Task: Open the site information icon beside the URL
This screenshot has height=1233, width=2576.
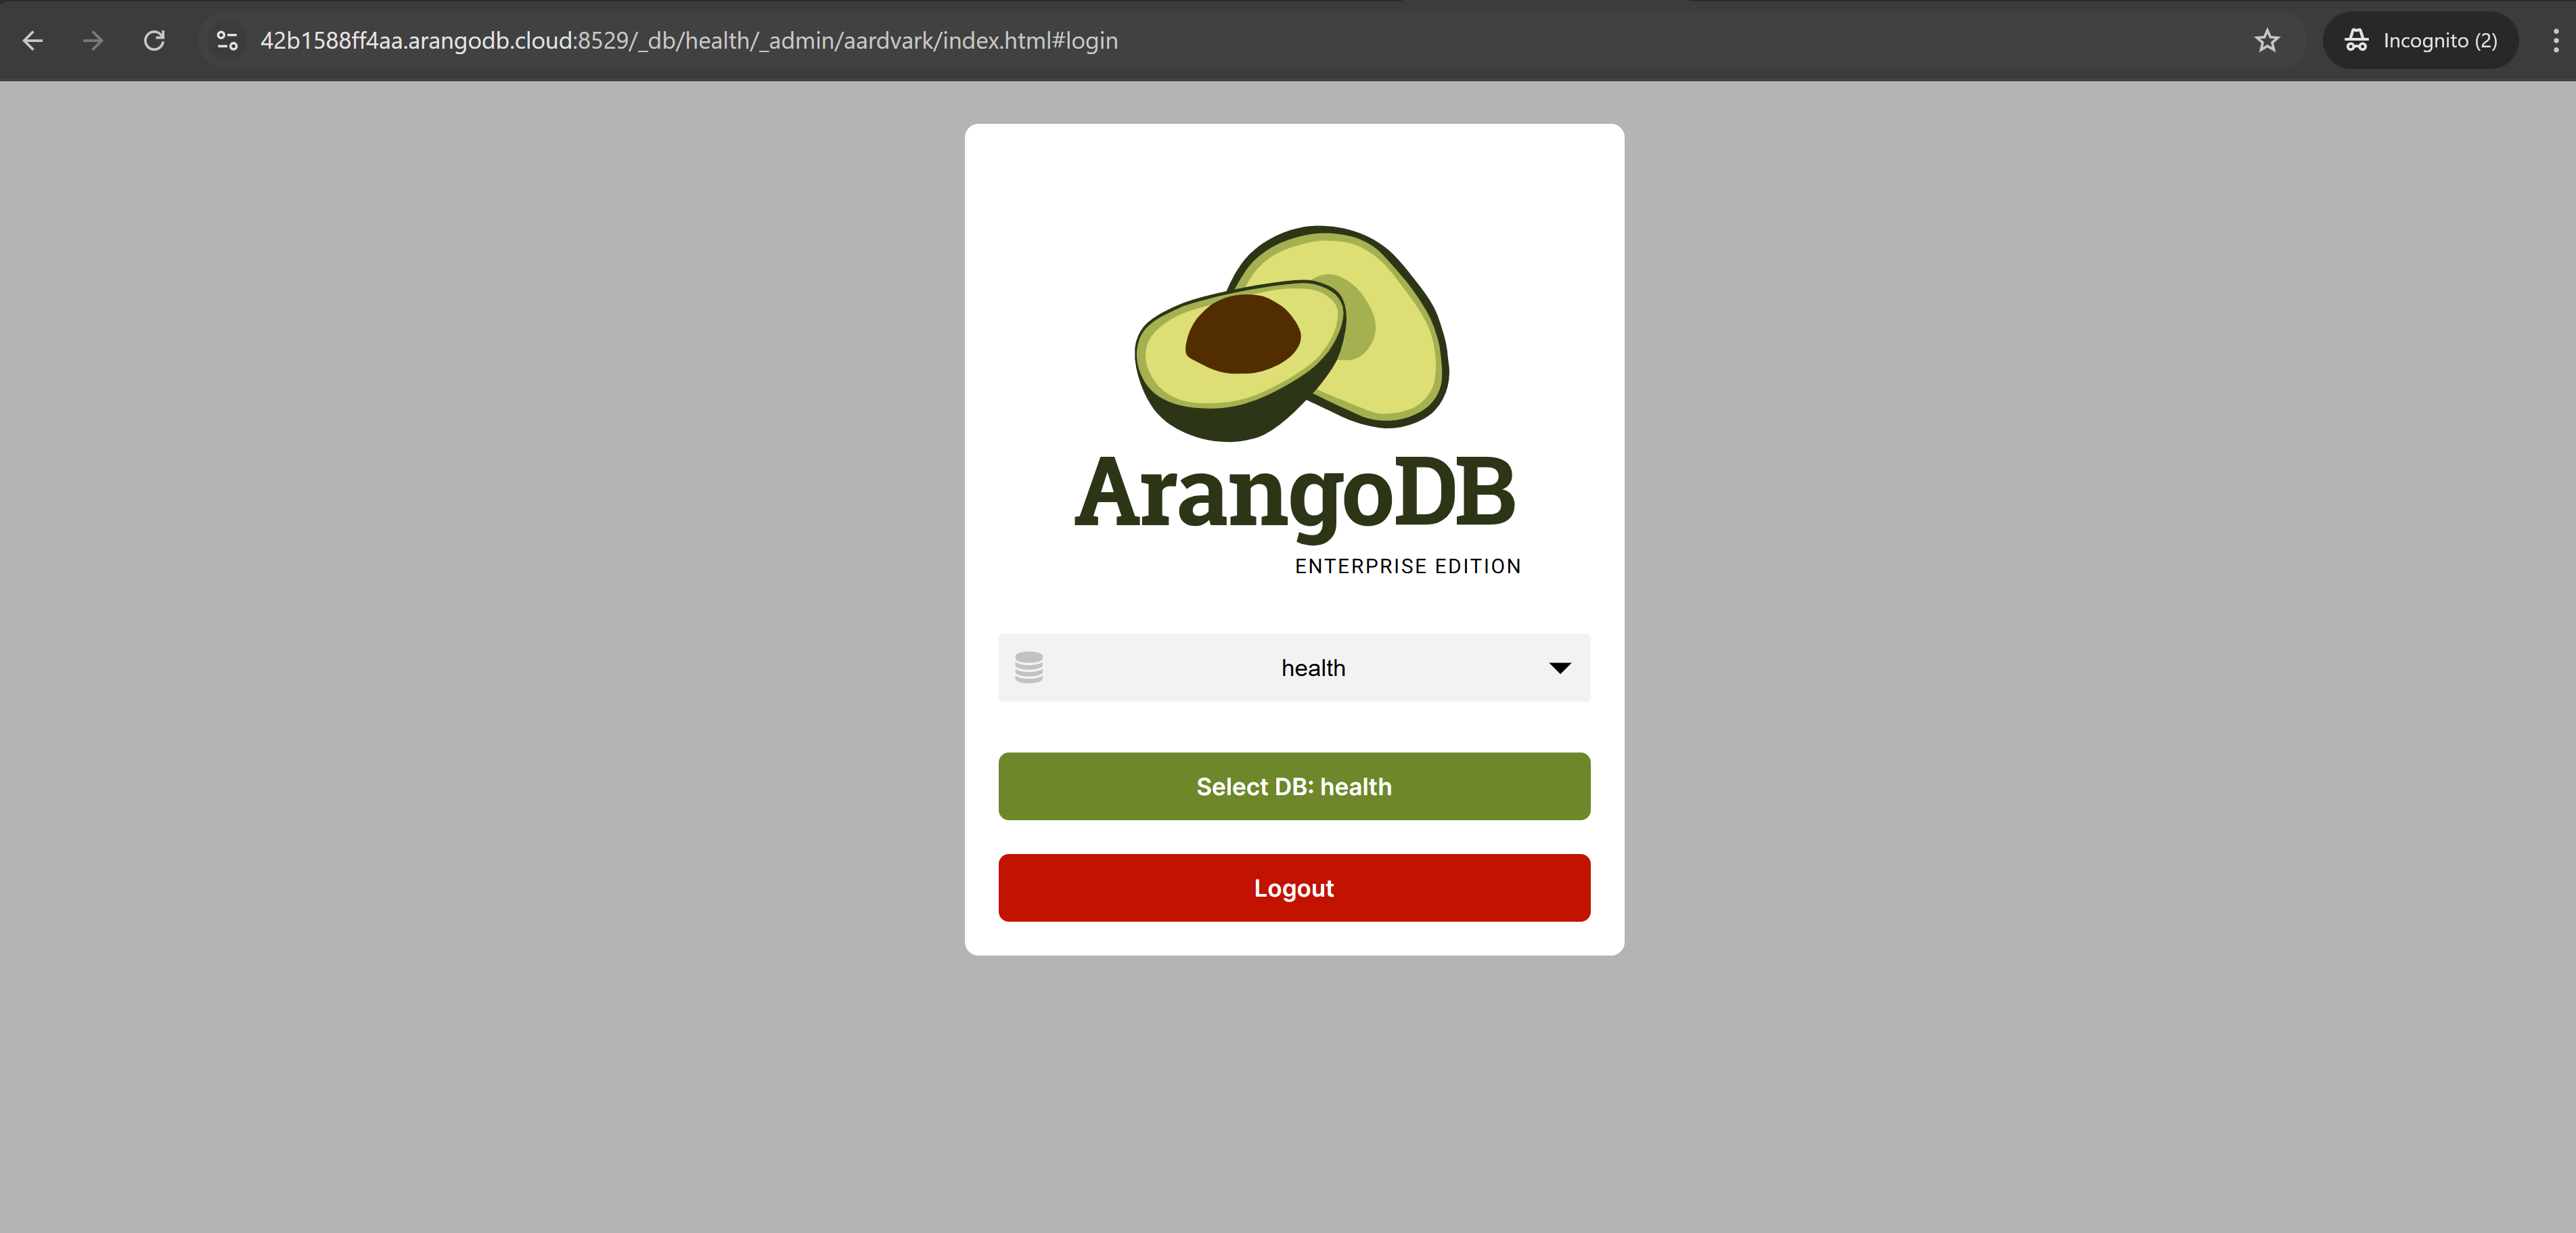Action: (x=227, y=41)
